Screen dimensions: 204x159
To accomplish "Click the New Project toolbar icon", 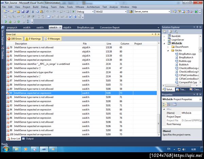I will tap(5, 12).
